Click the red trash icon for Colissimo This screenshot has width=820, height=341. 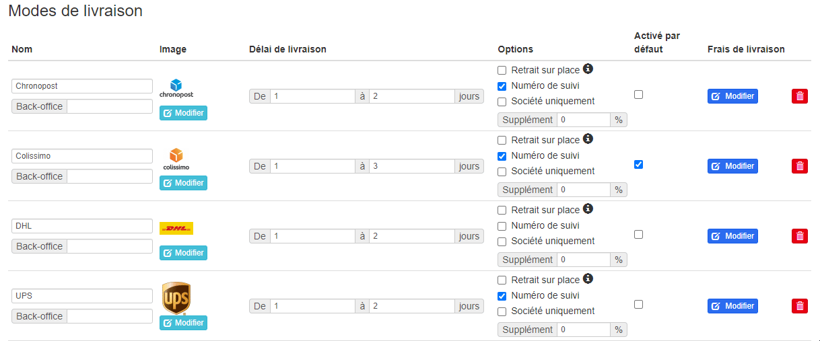point(799,166)
